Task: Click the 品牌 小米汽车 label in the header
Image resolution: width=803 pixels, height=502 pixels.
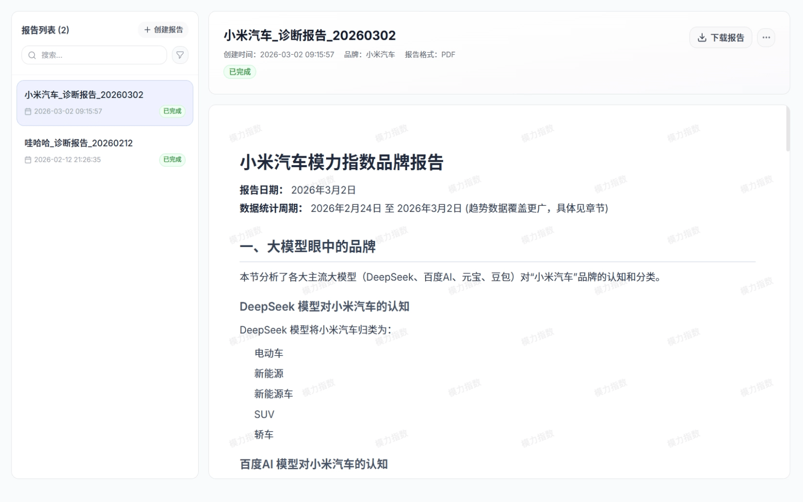Action: pos(370,54)
